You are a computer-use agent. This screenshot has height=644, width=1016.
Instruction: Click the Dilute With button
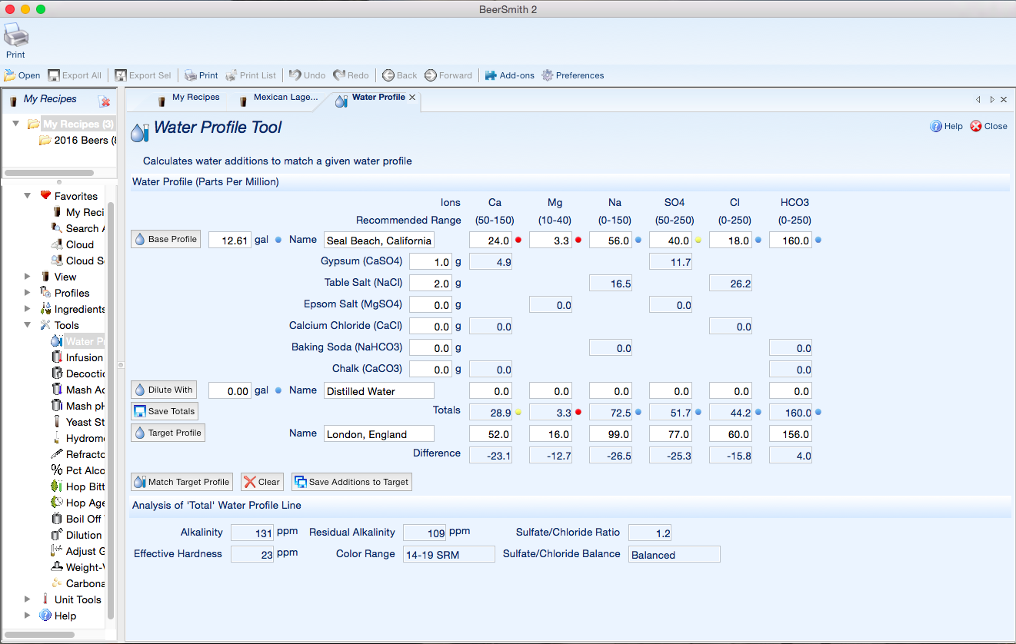[164, 390]
